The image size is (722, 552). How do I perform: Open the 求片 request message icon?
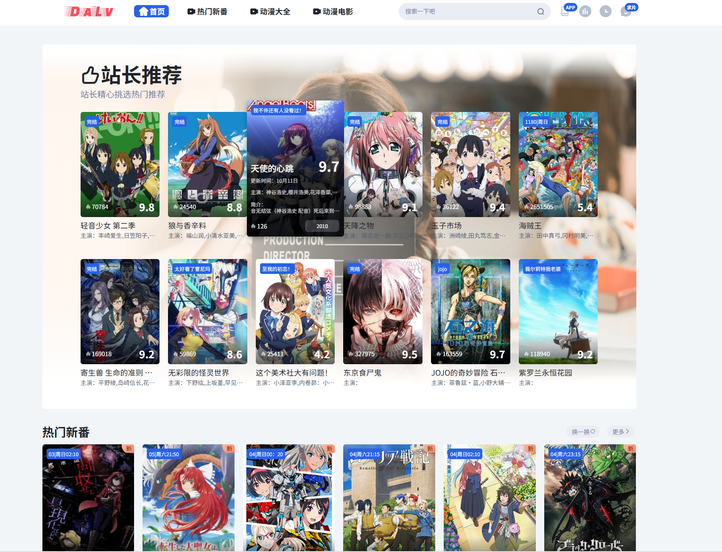[x=626, y=11]
